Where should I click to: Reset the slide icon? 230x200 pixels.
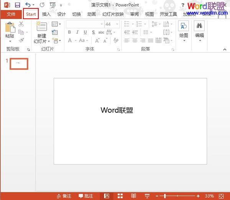55,32
